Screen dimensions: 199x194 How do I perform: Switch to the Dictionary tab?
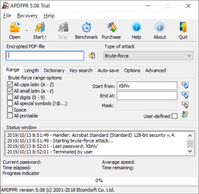pos(54,70)
